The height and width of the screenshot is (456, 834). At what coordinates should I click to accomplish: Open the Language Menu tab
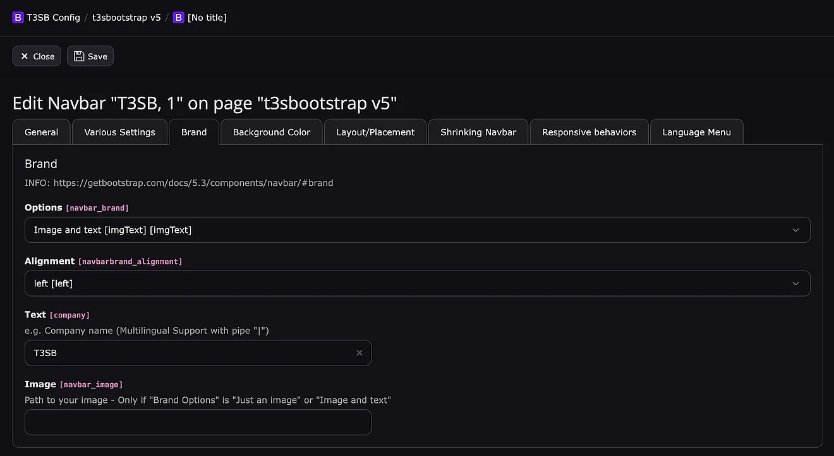point(696,132)
